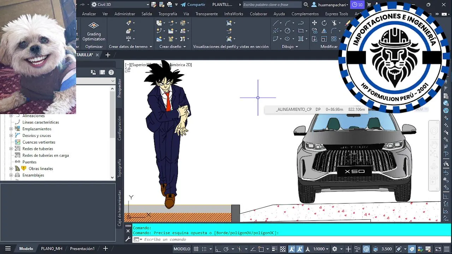Open the Toolspace help icon
This screenshot has height=254, width=452.
(x=111, y=72)
